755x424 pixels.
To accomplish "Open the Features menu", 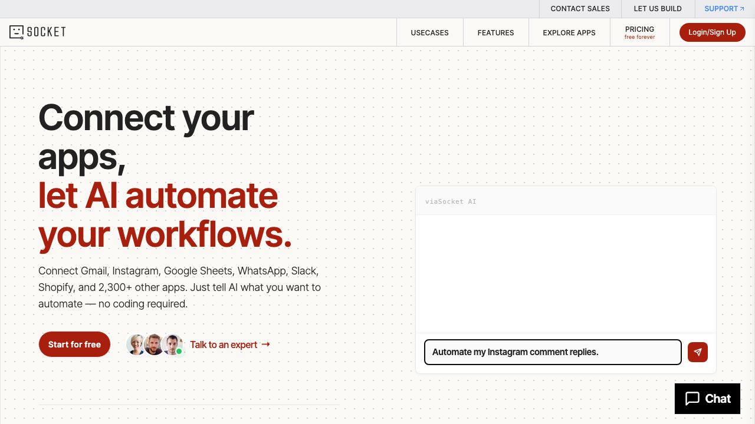I will 495,32.
